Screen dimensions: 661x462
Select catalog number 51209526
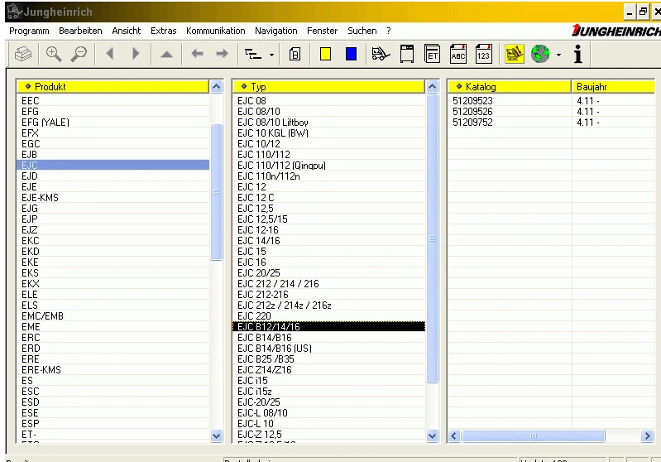472,112
